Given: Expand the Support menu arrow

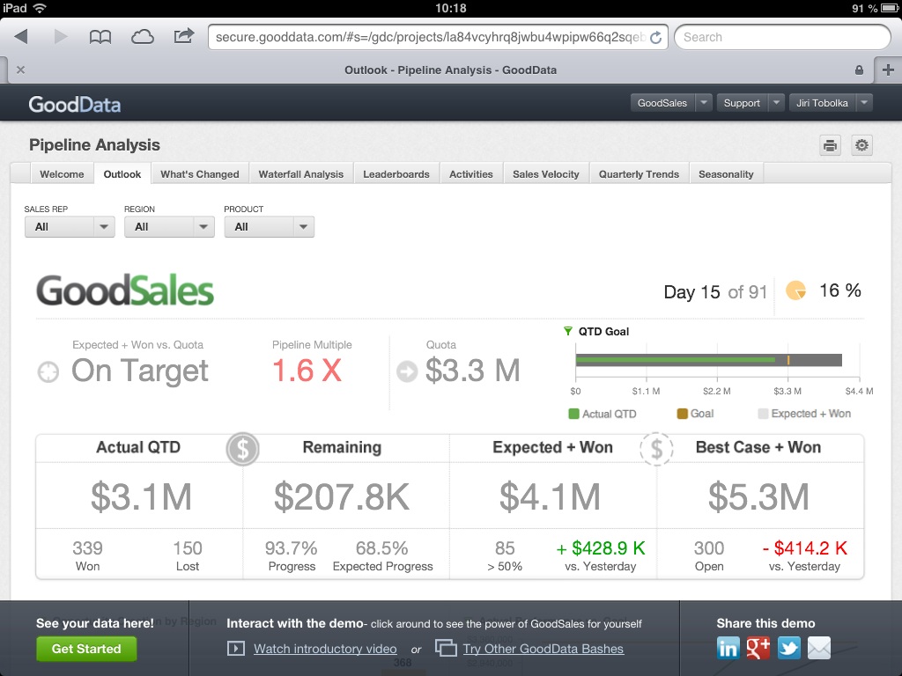Looking at the screenshot, I should [x=776, y=103].
